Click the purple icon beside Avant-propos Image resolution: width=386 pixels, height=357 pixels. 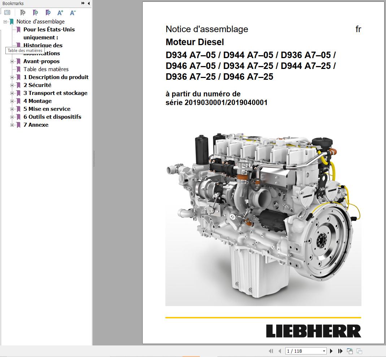point(18,61)
